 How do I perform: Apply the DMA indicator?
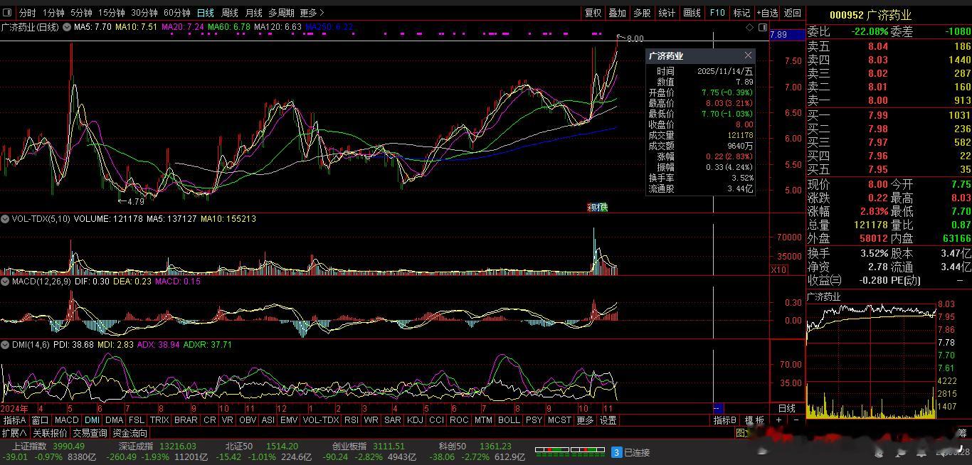click(x=115, y=420)
